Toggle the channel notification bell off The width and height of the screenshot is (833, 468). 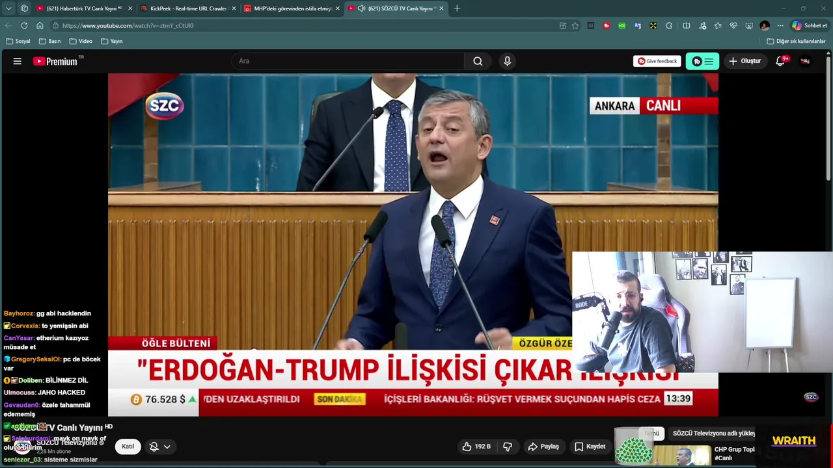tap(154, 447)
